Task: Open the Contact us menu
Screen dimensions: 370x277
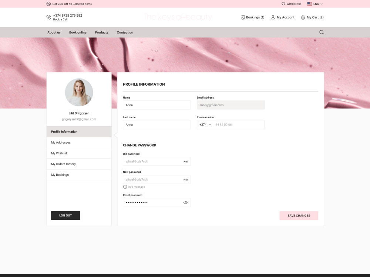Action: tap(125, 32)
